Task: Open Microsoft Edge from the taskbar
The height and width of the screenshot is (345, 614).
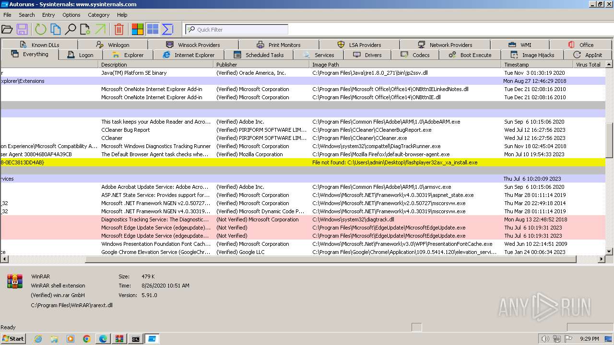Action: [103, 339]
